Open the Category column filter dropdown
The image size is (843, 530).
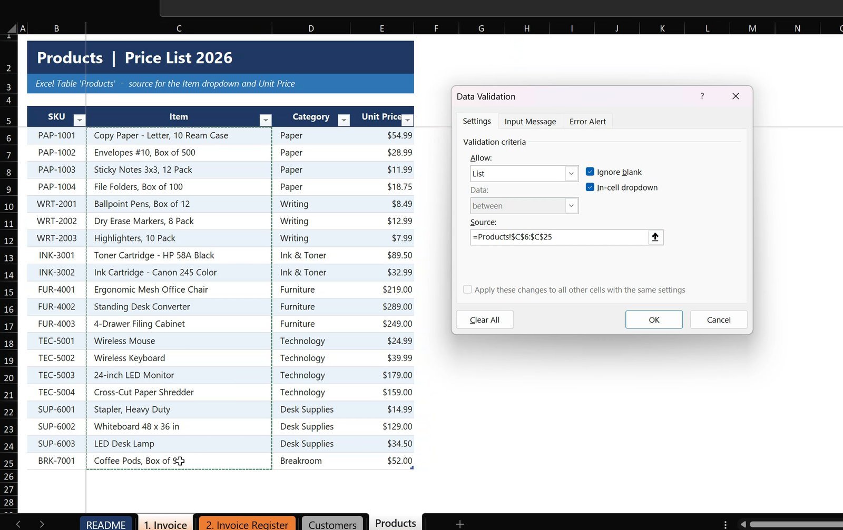click(x=344, y=121)
